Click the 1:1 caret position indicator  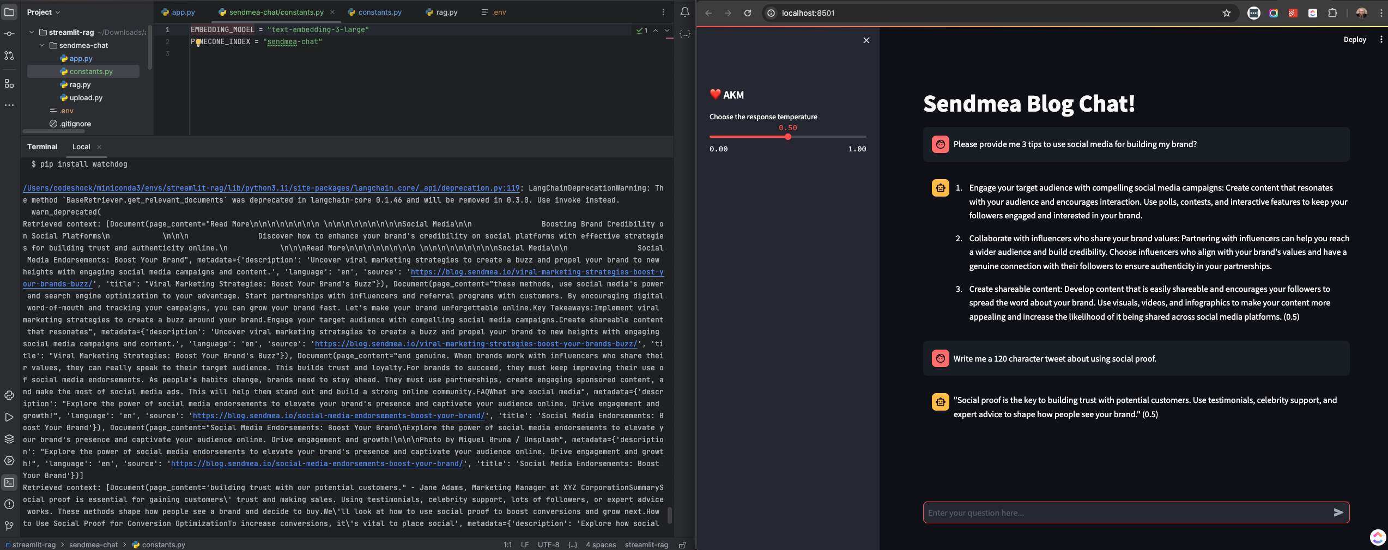pos(507,545)
